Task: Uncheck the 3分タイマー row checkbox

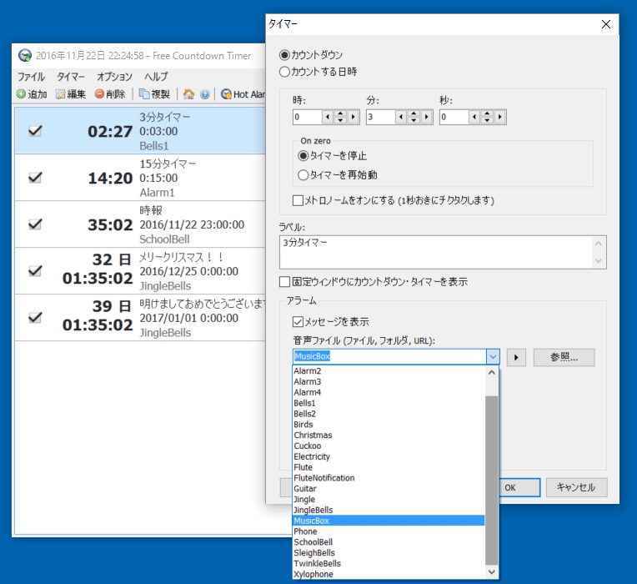Action: click(x=35, y=131)
